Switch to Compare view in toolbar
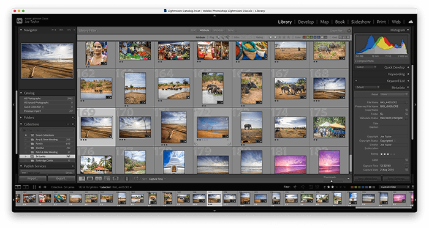This screenshot has height=228, width=429. pos(98,178)
